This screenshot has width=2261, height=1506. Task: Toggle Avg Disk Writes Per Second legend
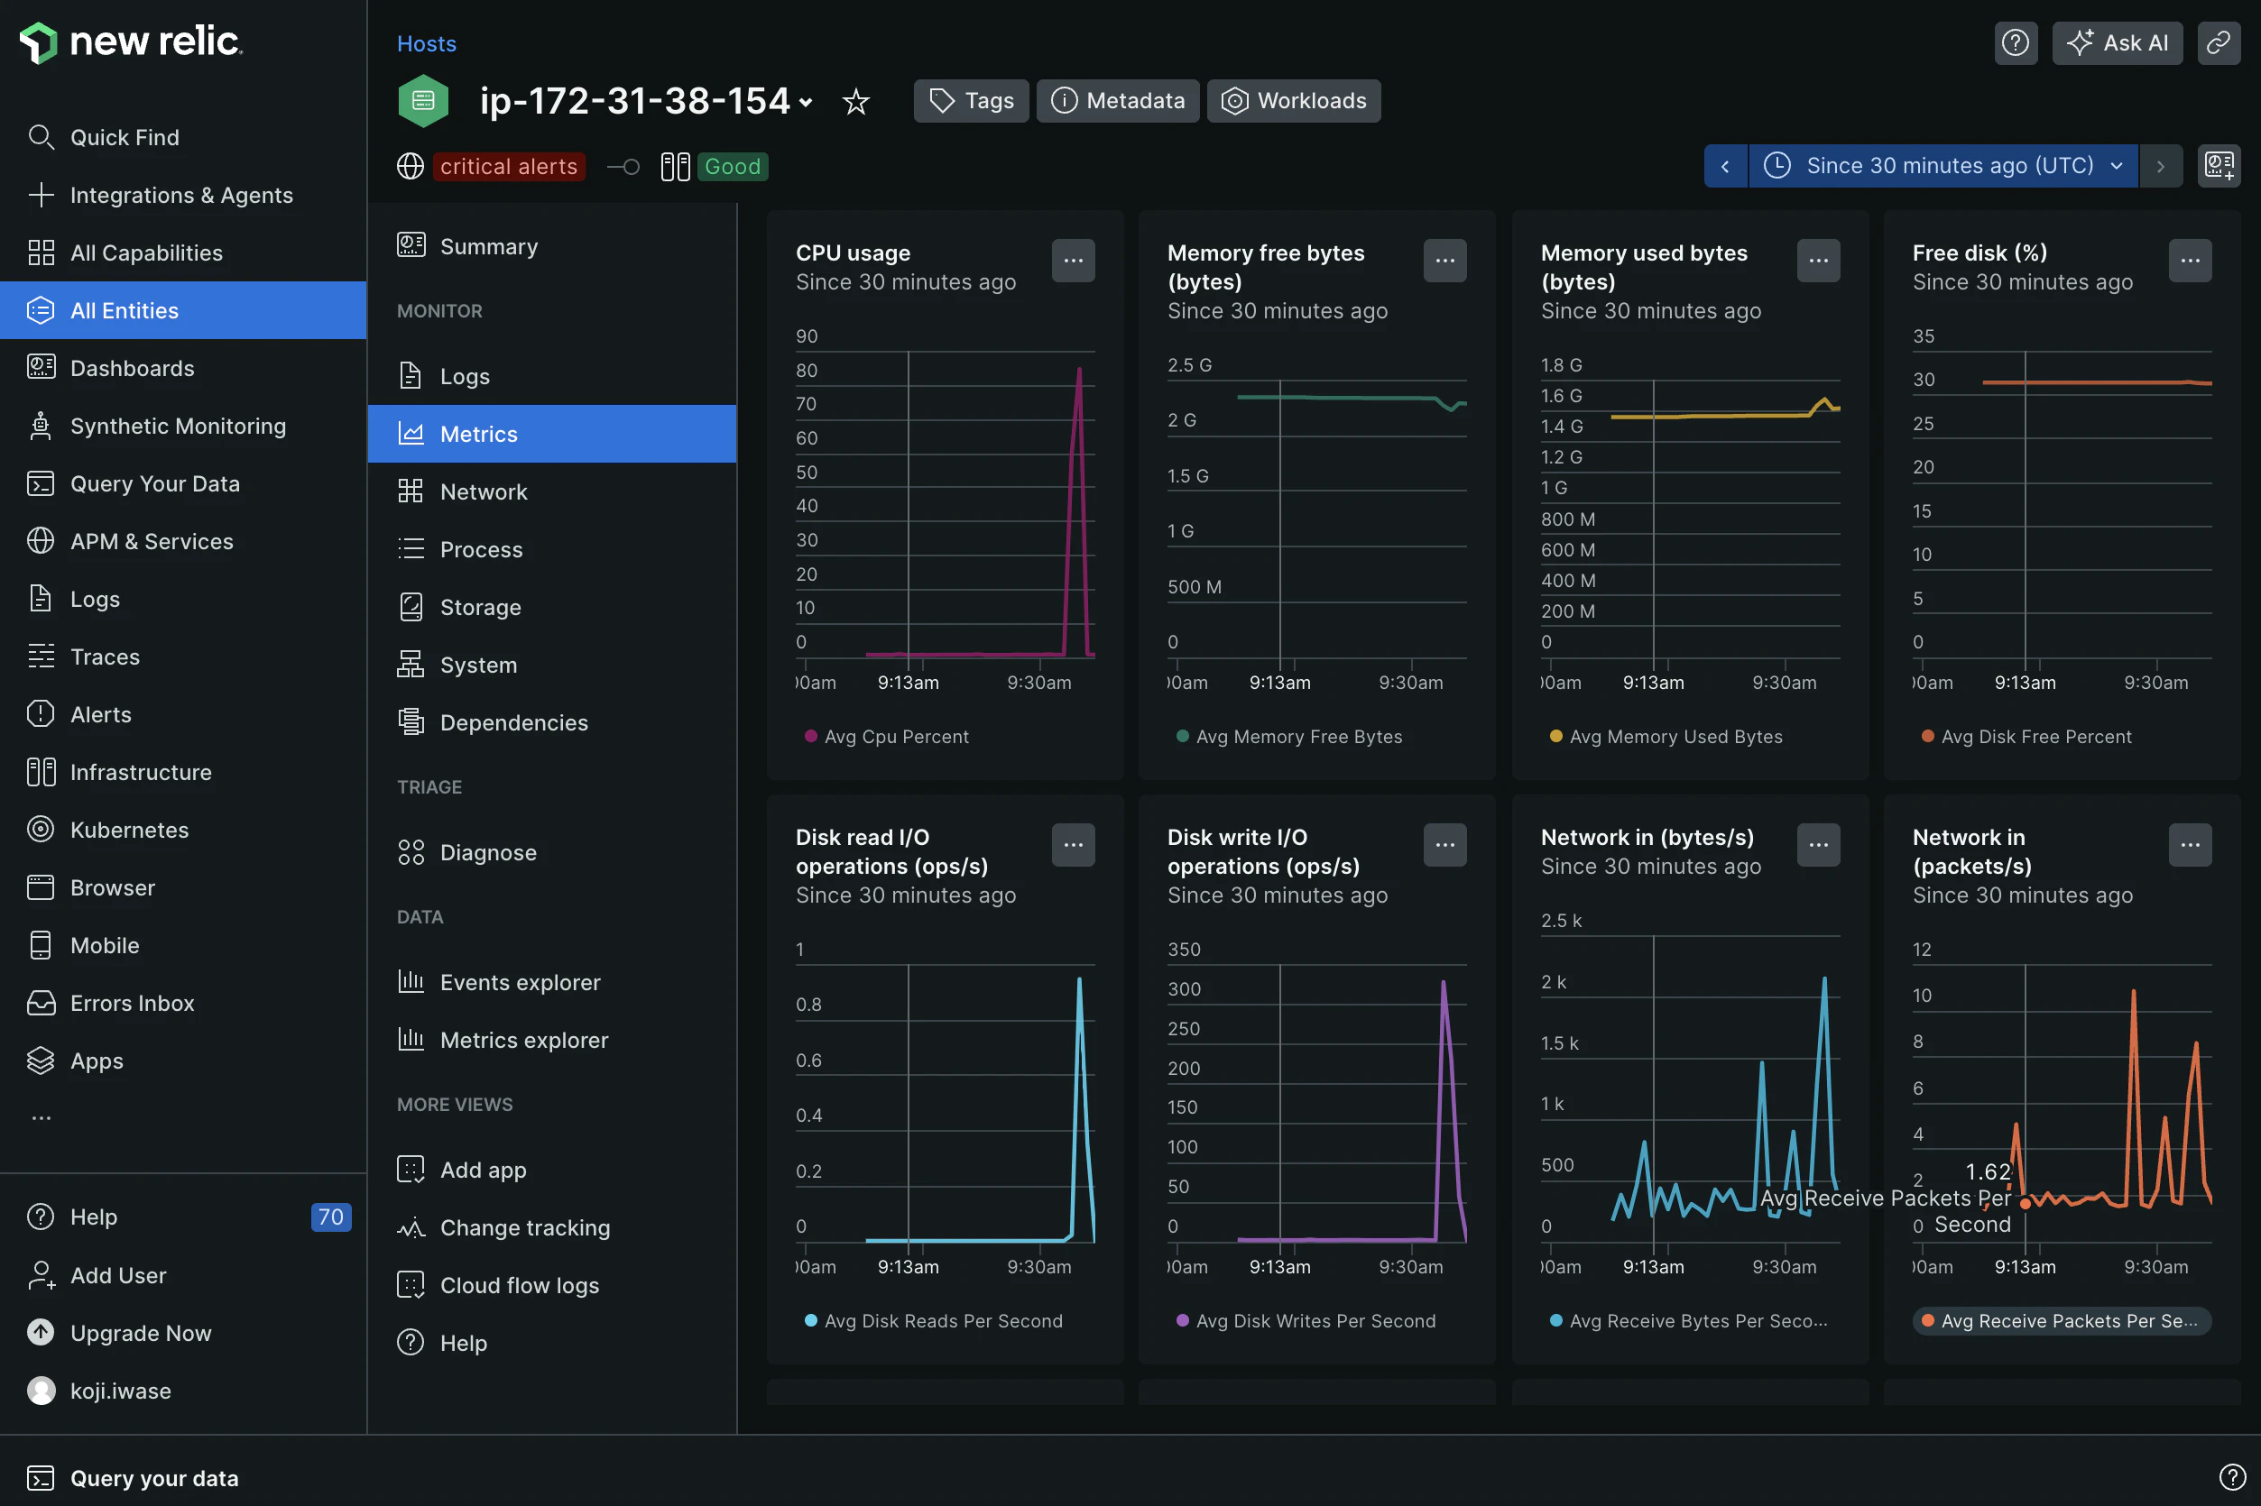click(1306, 1320)
